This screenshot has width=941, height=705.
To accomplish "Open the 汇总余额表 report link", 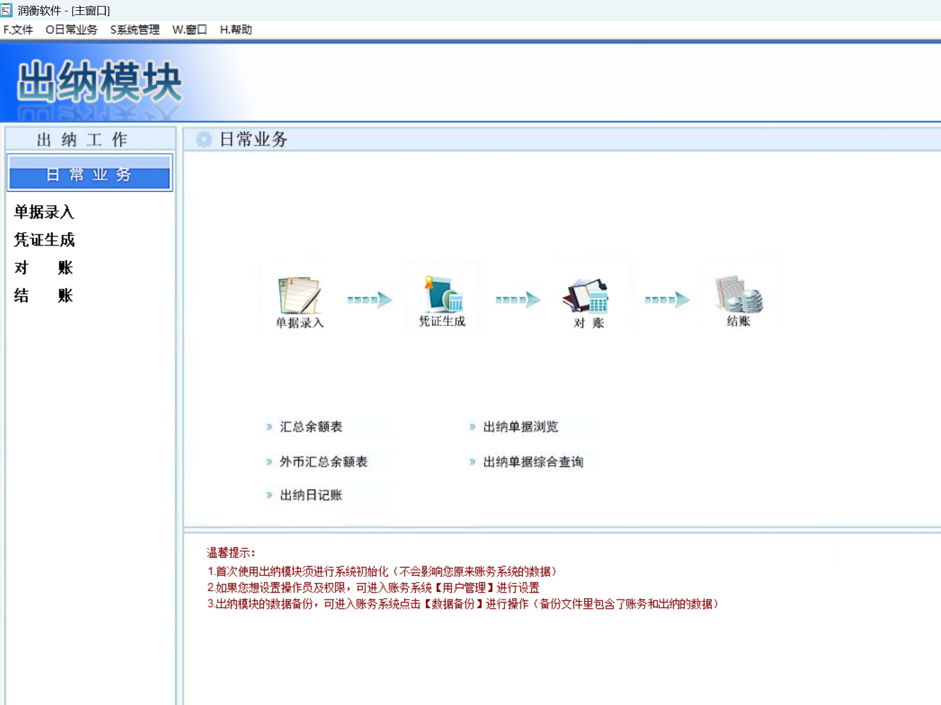I will [311, 427].
